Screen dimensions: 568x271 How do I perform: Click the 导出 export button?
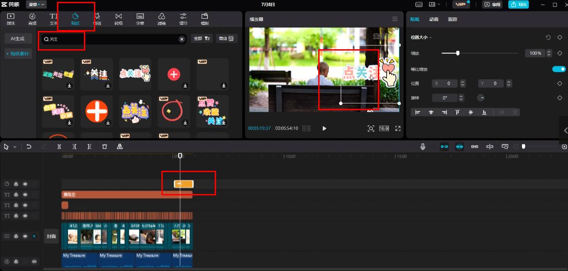click(519, 5)
